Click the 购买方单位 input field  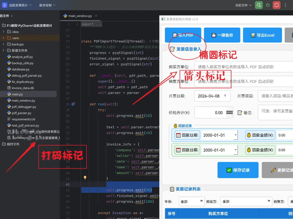244,67
